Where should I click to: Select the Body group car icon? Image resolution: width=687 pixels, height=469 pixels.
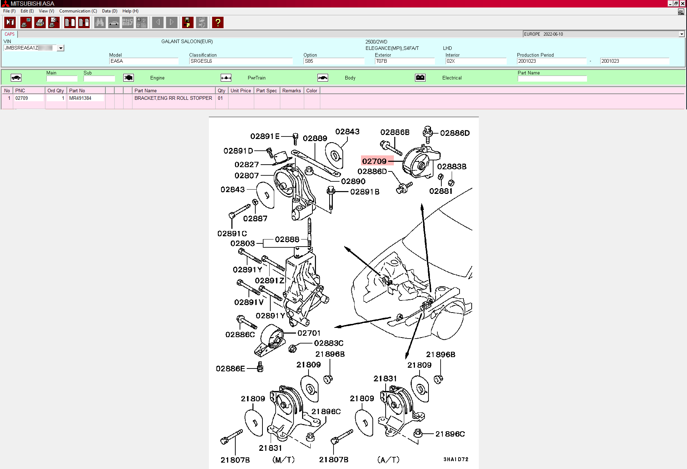(x=322, y=78)
